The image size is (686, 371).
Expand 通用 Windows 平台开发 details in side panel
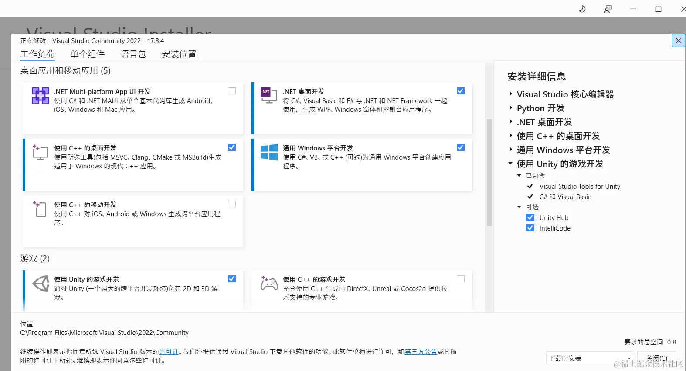click(511, 150)
